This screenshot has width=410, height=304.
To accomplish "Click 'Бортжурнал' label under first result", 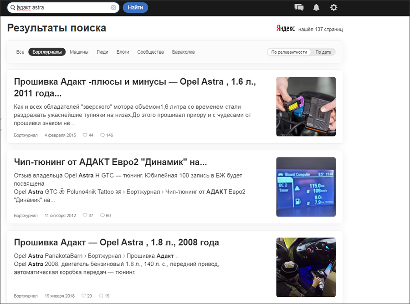I will (x=26, y=135).
